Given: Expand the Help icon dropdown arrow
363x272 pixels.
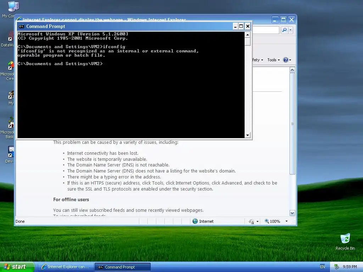Looking at the screenshot, I should click(x=290, y=60).
